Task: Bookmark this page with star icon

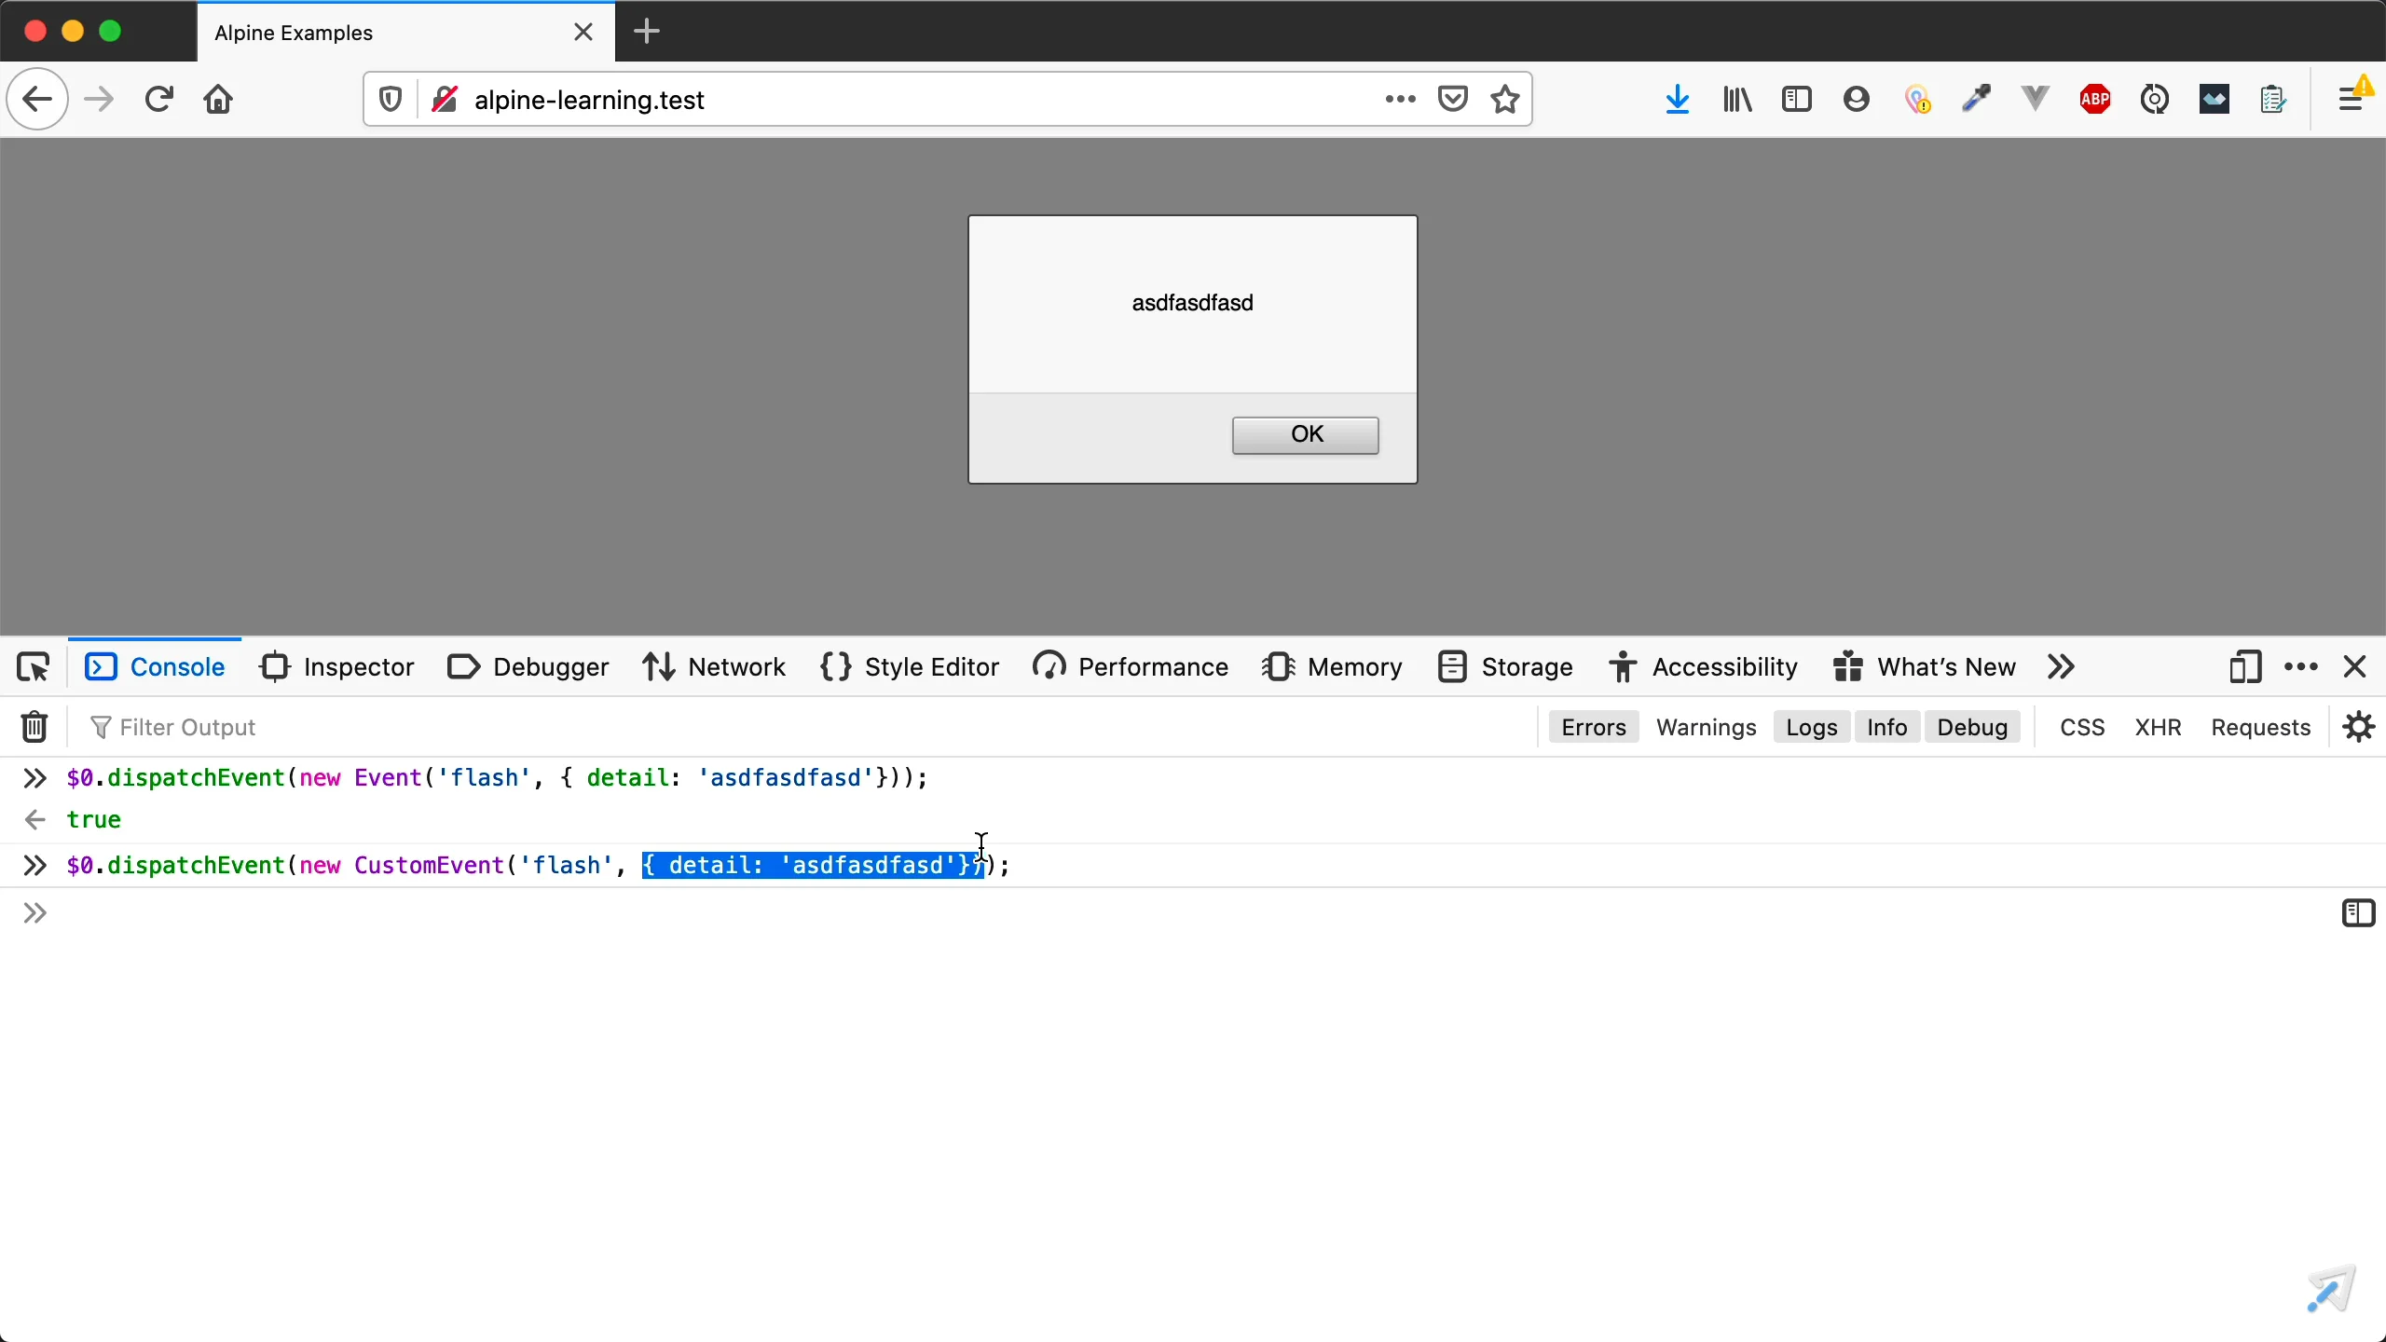Action: pos(1506,99)
